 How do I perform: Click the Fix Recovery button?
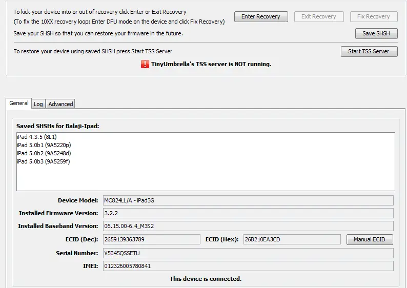(x=373, y=17)
